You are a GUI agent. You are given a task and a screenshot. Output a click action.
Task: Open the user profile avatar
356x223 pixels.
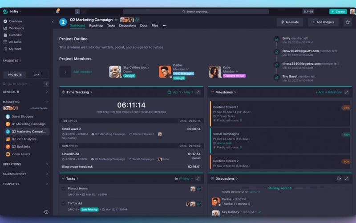(x=352, y=12)
